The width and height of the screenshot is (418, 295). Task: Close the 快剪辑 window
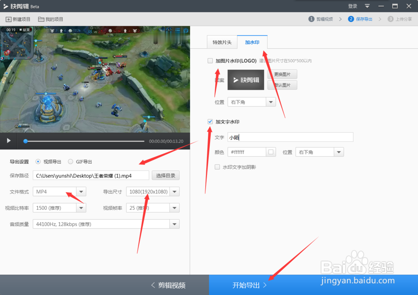click(409, 6)
